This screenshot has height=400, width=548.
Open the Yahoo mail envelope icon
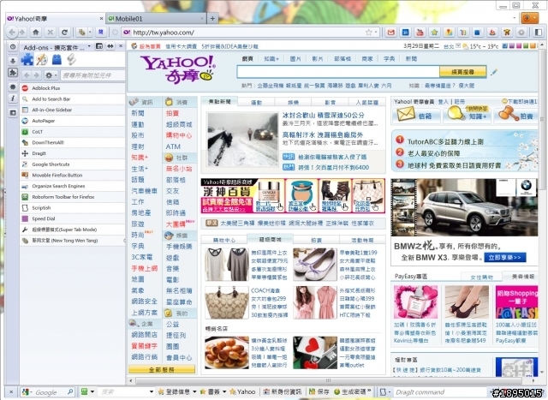(x=405, y=114)
